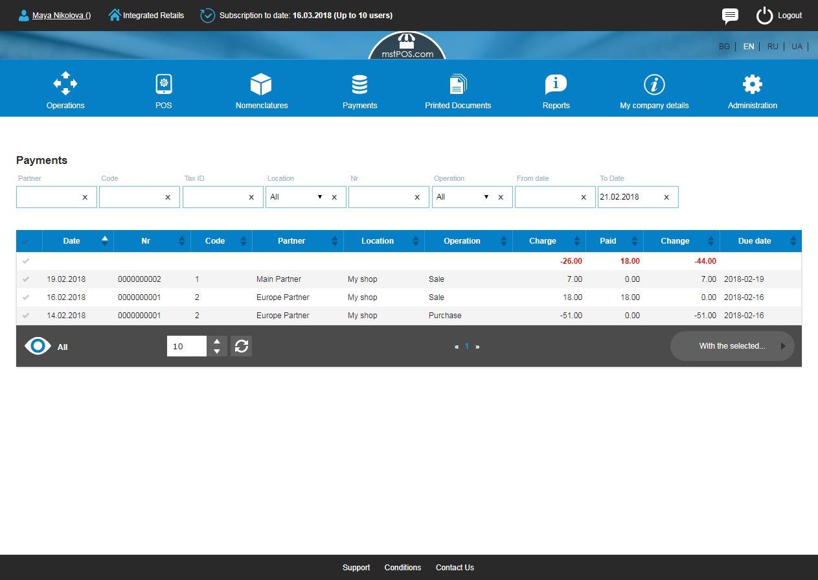Select the 14.02.2018 Purchase row checkmark

(x=26, y=316)
